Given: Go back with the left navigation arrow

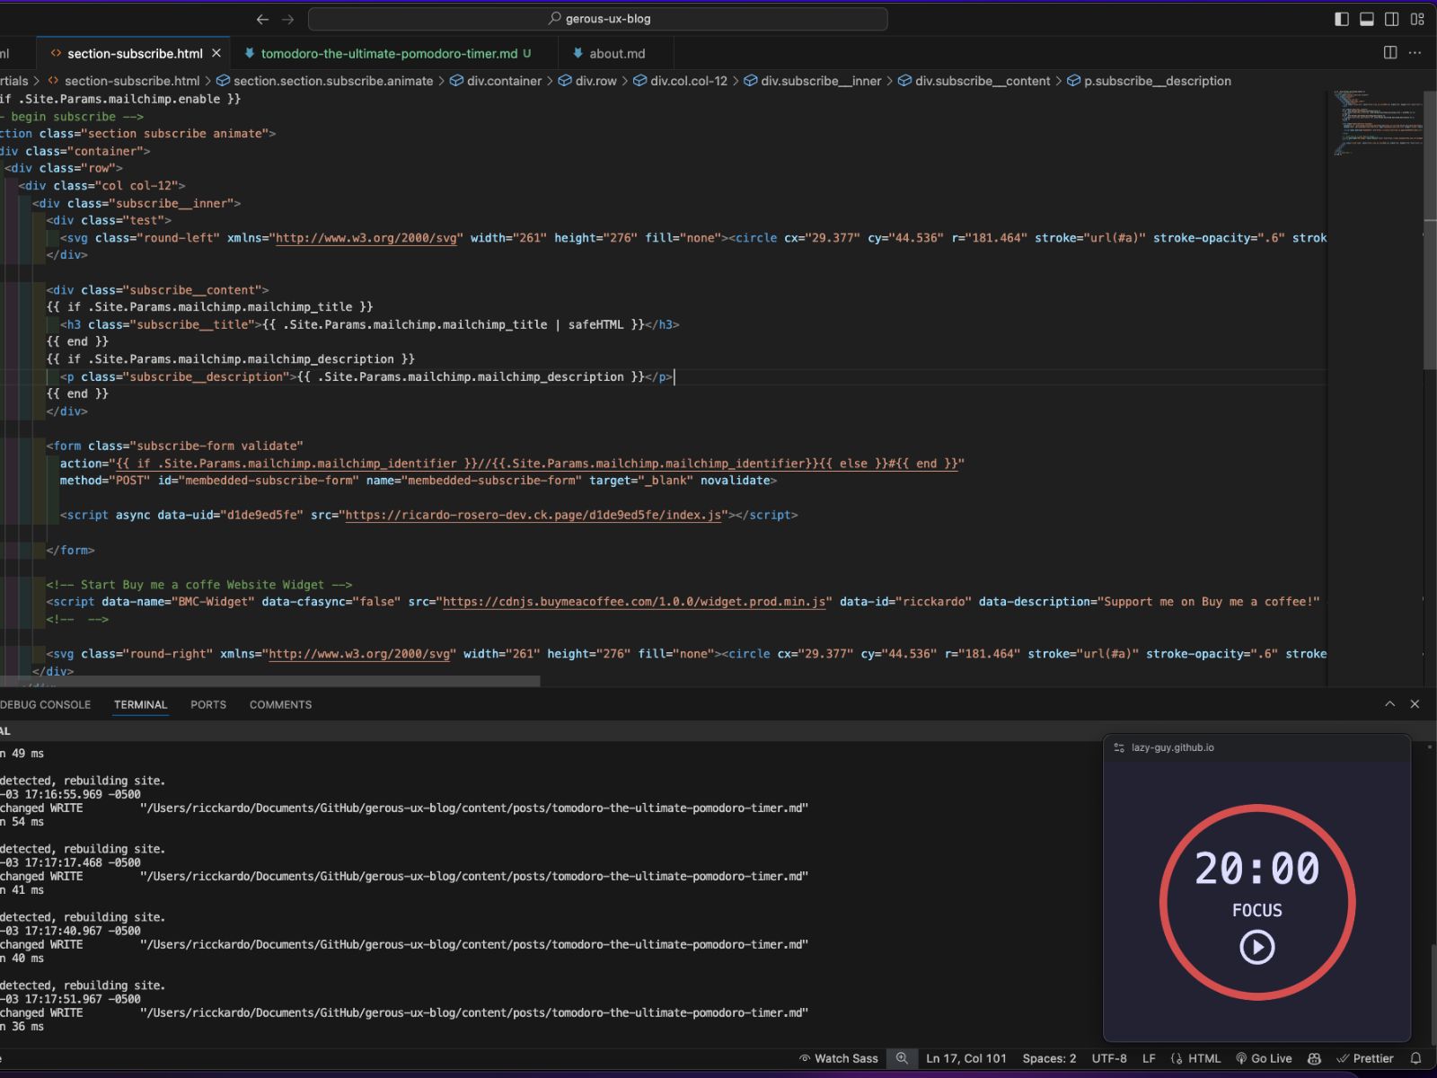Looking at the screenshot, I should (x=262, y=19).
